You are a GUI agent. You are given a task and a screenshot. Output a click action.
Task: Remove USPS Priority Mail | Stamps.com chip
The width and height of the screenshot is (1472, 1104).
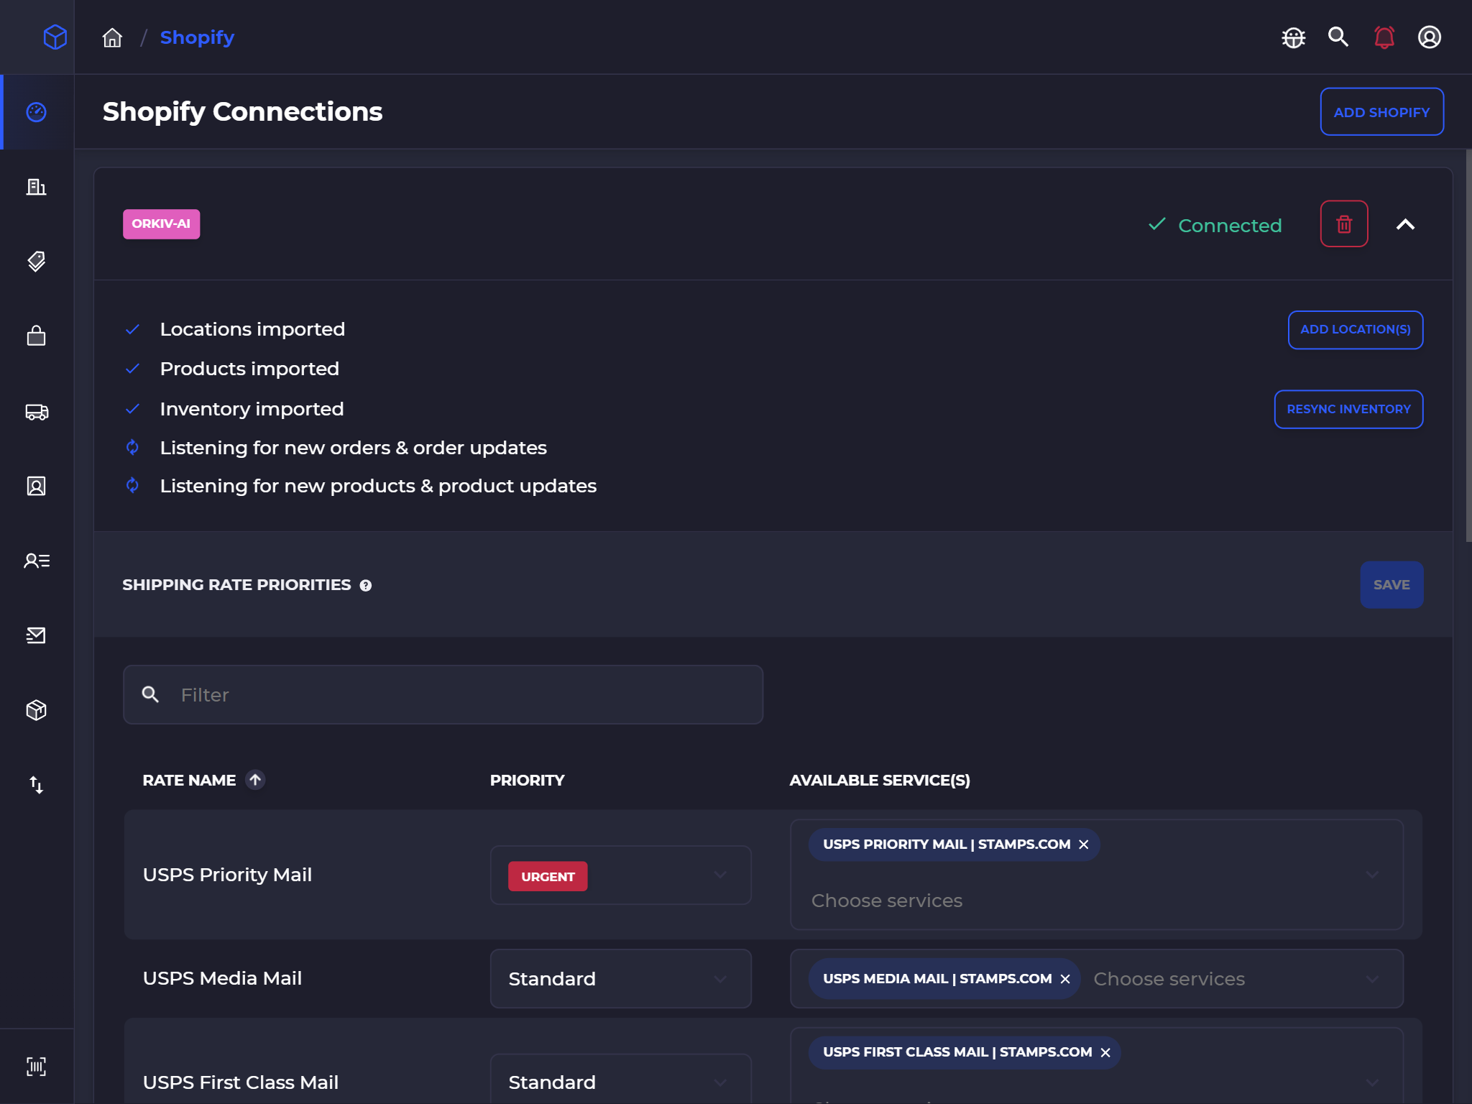click(1084, 845)
